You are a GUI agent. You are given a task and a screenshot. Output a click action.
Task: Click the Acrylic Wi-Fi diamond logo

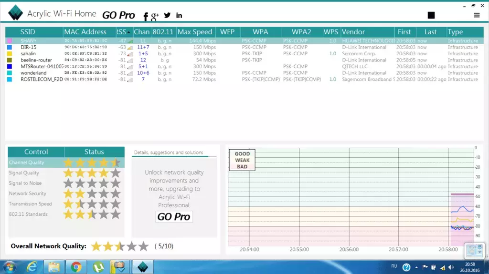15,13
